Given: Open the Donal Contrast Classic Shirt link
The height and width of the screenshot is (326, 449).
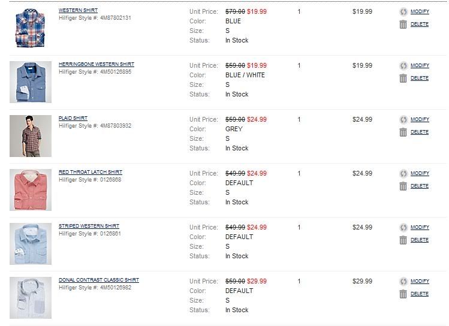Looking at the screenshot, I should click(x=98, y=280).
